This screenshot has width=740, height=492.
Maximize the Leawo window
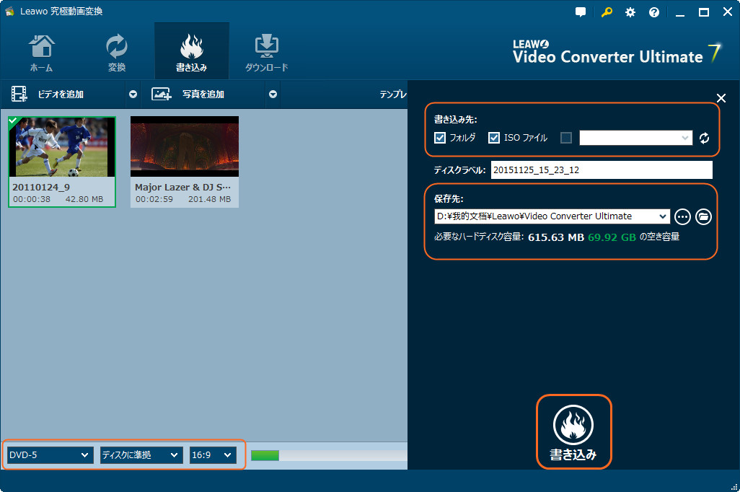click(x=704, y=12)
